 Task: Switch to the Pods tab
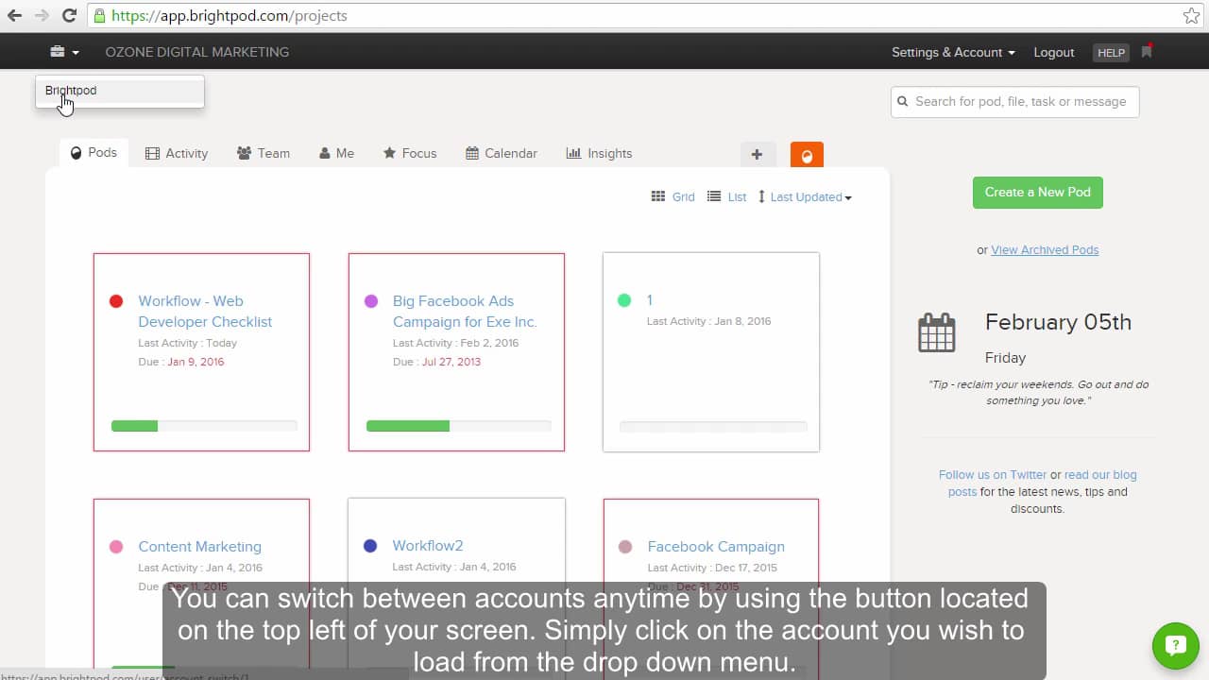tap(94, 152)
